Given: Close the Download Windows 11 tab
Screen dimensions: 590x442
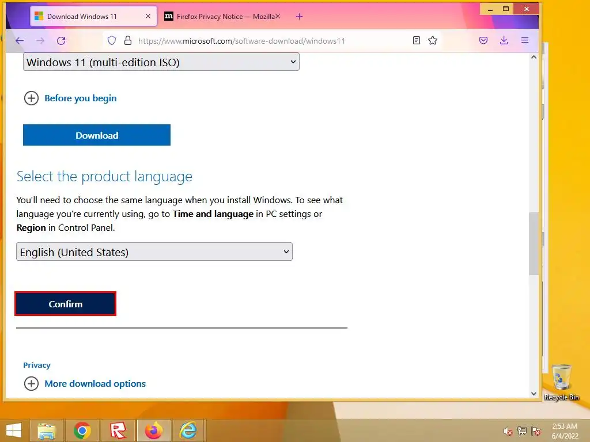Looking at the screenshot, I should (148, 17).
